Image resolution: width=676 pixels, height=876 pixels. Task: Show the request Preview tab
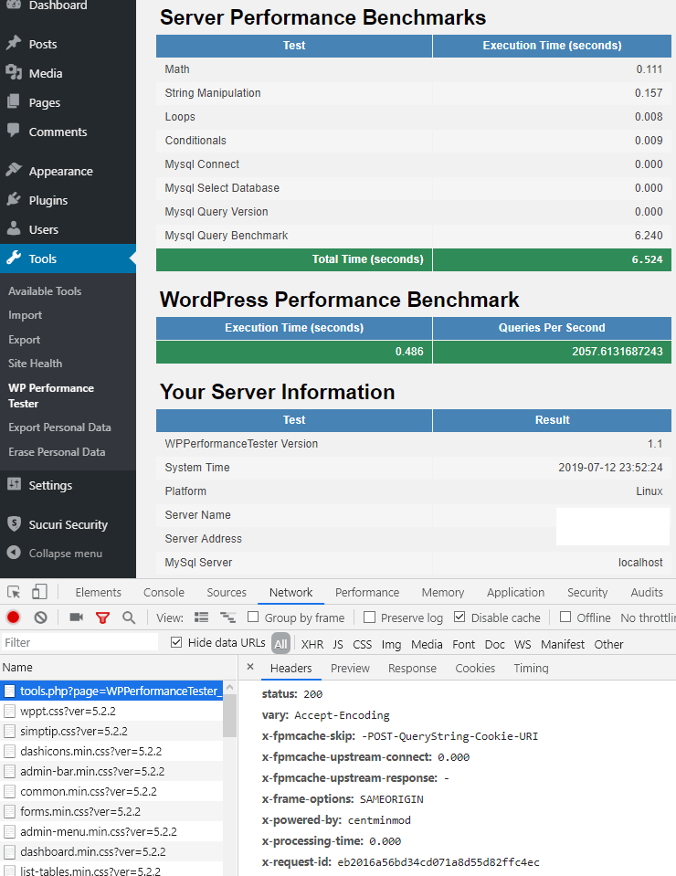coord(350,668)
